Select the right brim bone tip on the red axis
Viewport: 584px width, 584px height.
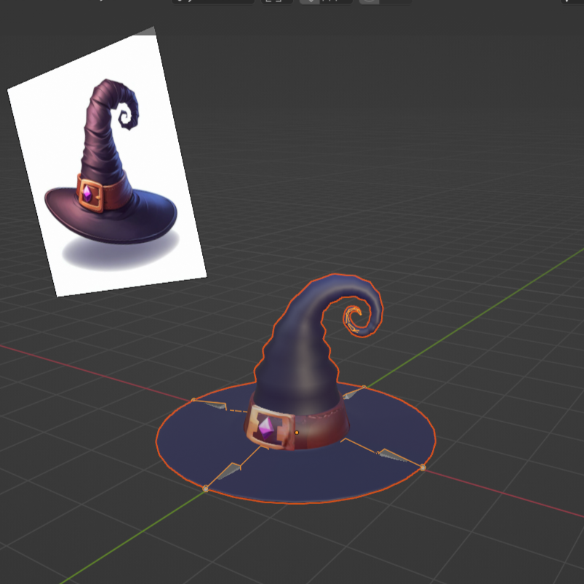click(423, 468)
